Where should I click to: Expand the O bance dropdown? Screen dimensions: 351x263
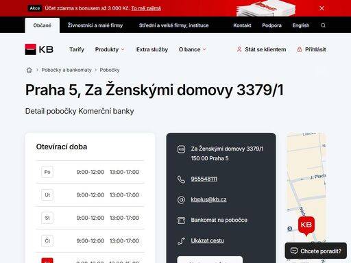coord(193,49)
